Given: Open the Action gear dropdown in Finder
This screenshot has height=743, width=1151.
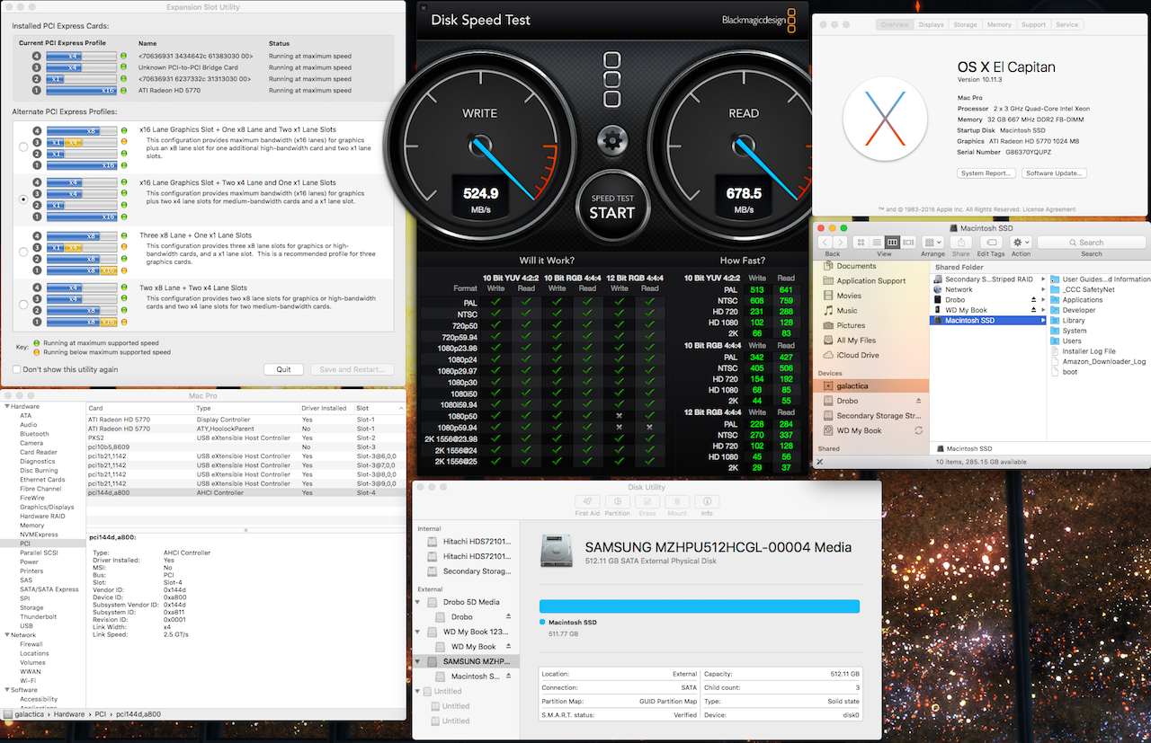Looking at the screenshot, I should click(x=1021, y=243).
